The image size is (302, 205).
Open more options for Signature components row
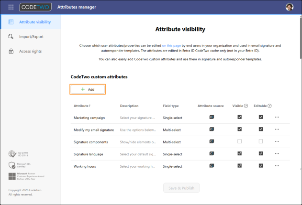click(277, 141)
